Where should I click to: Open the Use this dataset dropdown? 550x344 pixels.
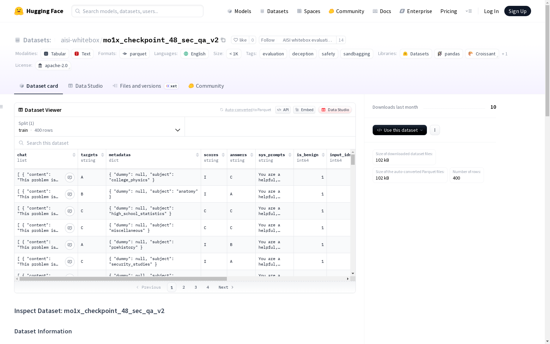coord(400,130)
